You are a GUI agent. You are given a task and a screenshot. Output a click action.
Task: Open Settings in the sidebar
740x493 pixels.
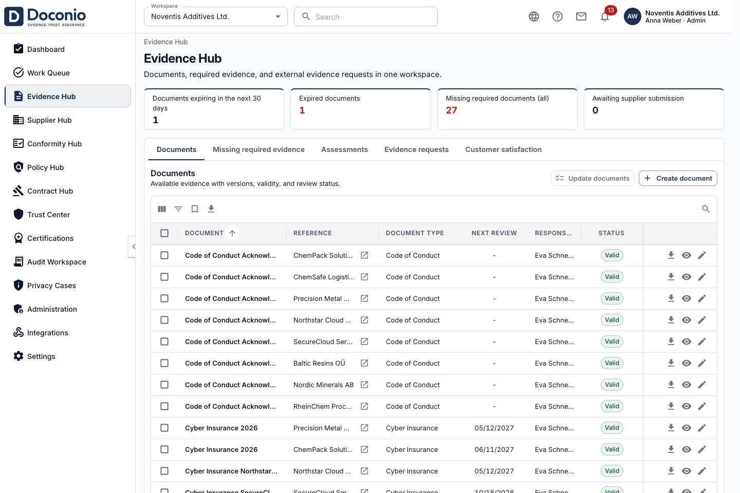[67, 356]
